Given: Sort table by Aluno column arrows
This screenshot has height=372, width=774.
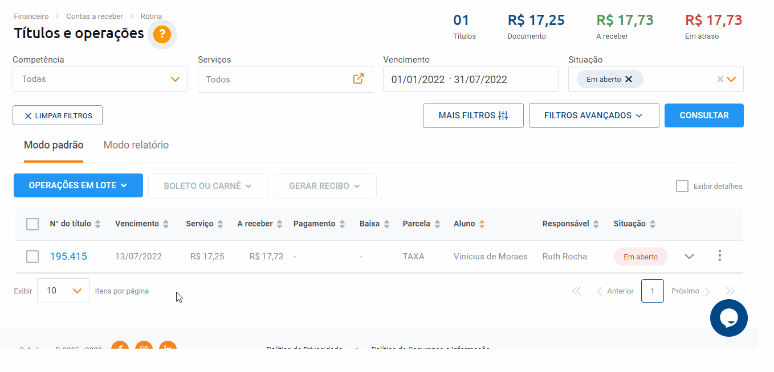Looking at the screenshot, I should coord(482,224).
